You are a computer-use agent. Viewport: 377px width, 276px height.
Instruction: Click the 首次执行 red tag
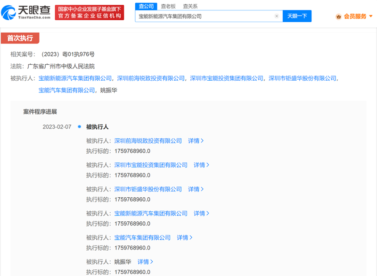(x=20, y=38)
